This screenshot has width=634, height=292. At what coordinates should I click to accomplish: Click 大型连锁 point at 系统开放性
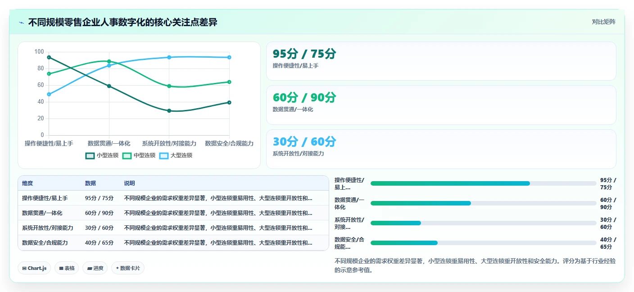[x=169, y=57]
